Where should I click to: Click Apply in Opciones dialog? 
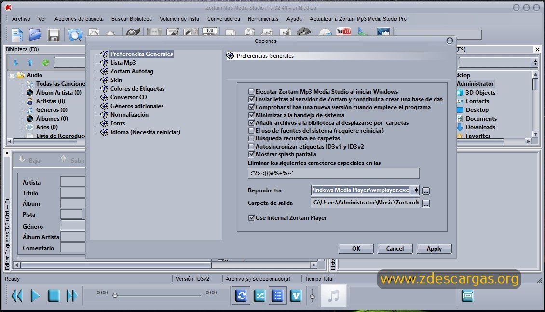(434, 249)
